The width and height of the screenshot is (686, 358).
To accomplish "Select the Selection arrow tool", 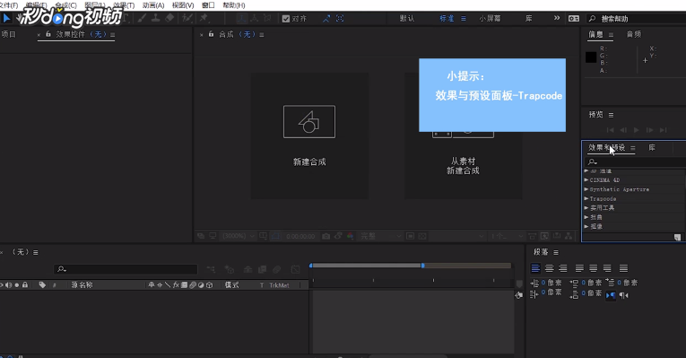I will [6, 18].
